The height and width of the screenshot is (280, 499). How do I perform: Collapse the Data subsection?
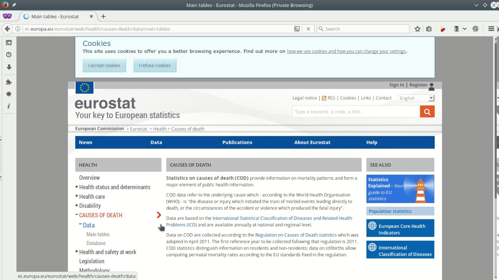click(80, 224)
